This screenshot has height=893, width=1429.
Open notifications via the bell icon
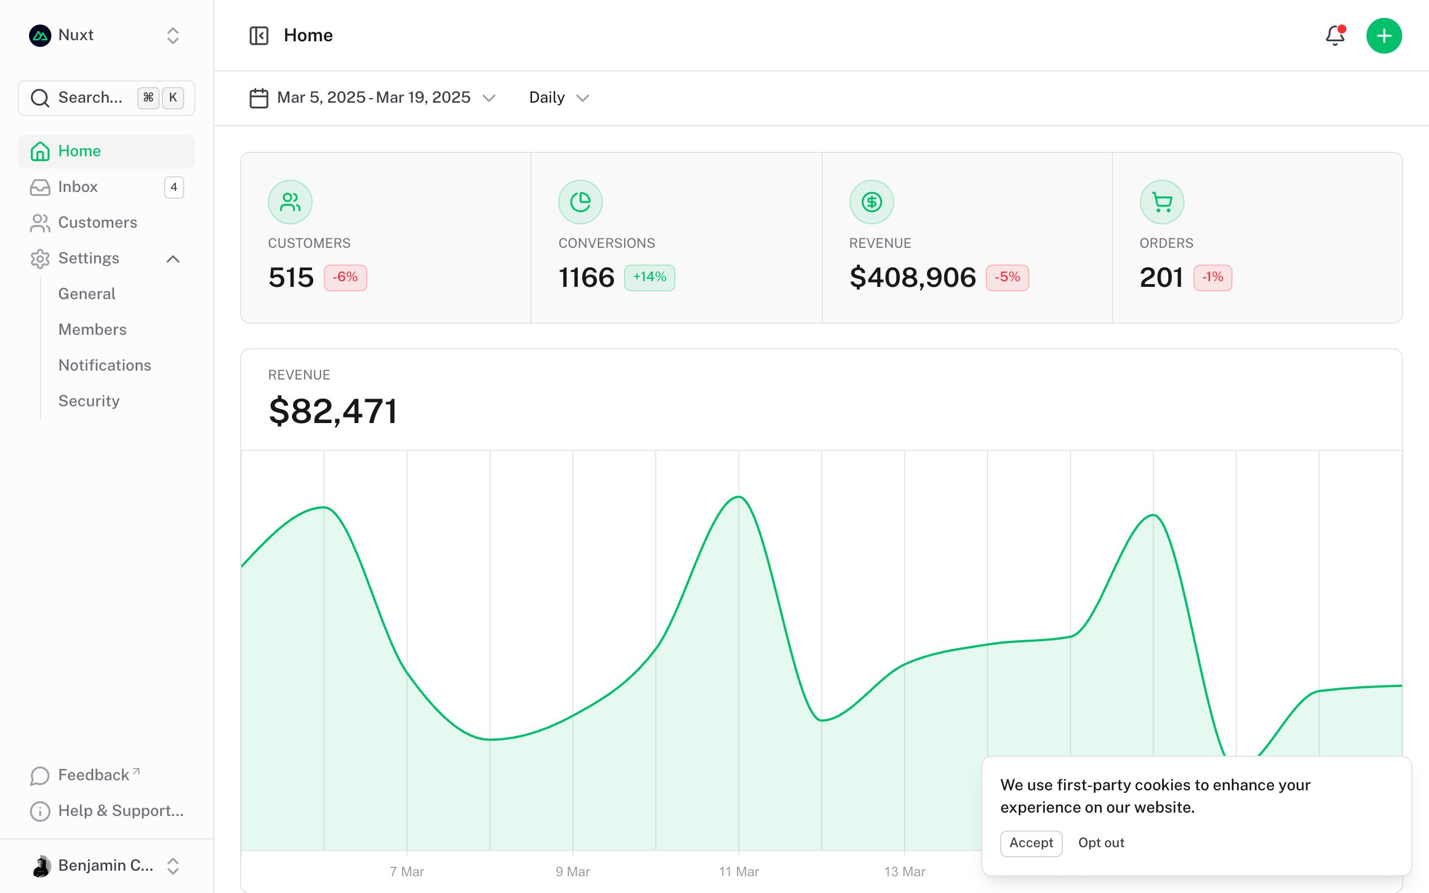[x=1335, y=36]
